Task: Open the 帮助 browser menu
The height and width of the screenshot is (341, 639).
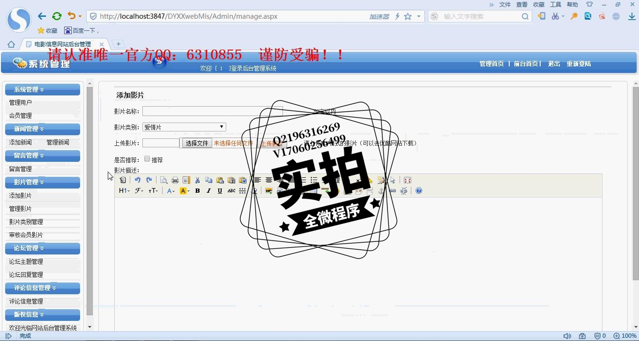Action: click(x=572, y=4)
